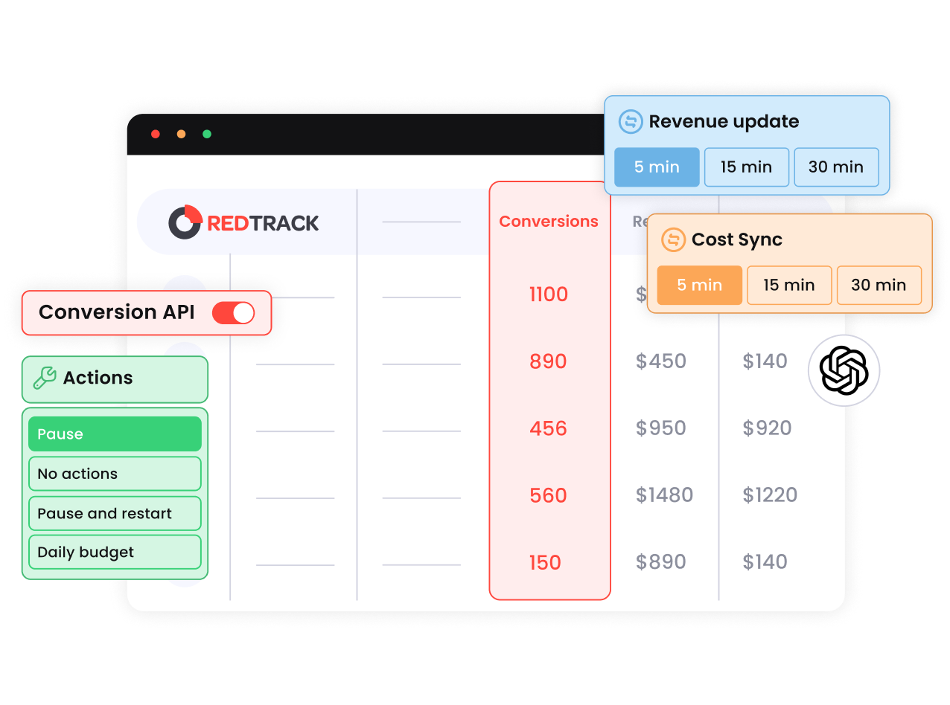Click the $950 cell
The width and height of the screenshot is (950, 705).
pyautogui.click(x=661, y=428)
